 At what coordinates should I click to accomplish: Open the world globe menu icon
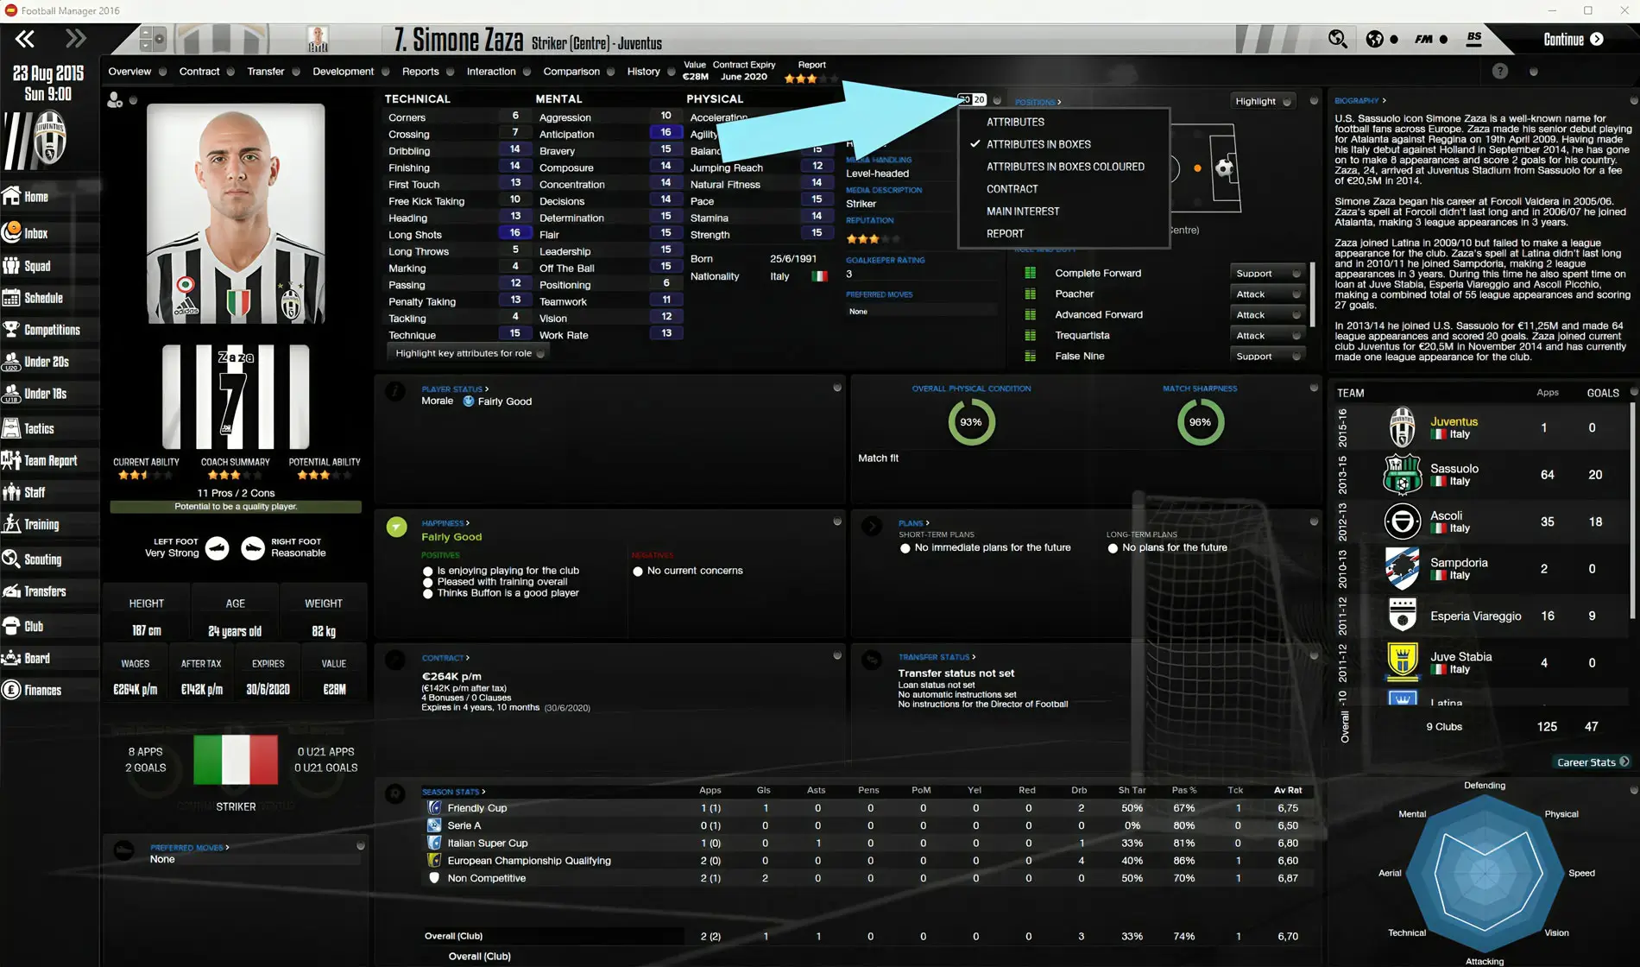click(x=1374, y=39)
